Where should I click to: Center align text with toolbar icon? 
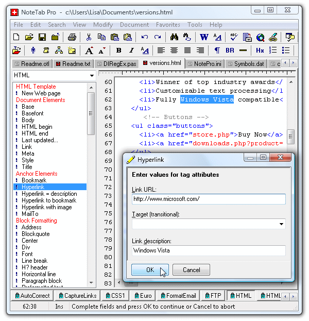pos(174,50)
